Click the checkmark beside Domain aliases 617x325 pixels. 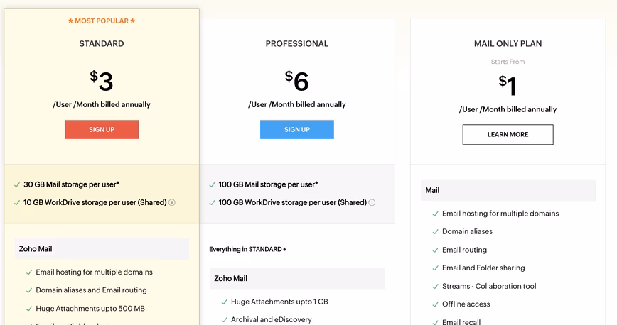coord(435,232)
